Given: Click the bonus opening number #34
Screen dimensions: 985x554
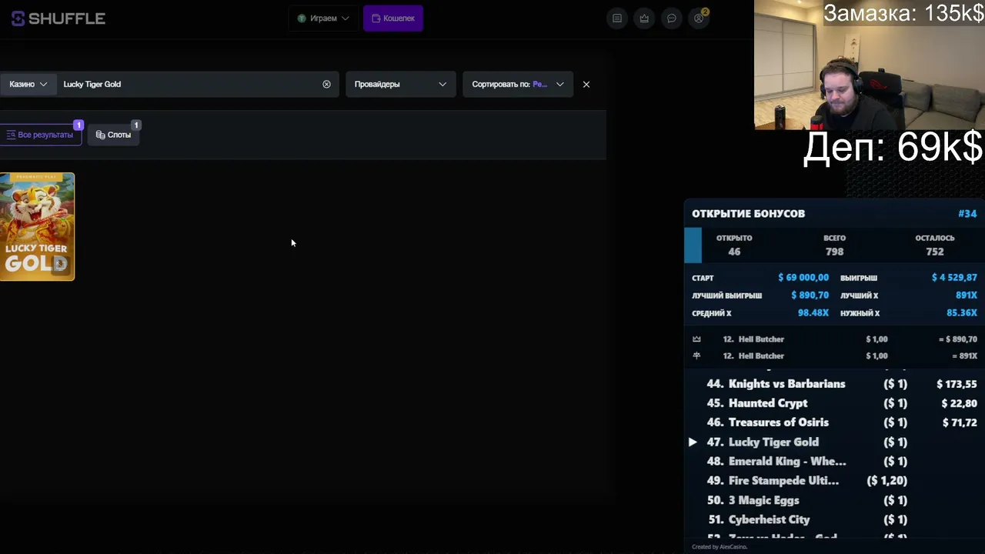Looking at the screenshot, I should click(x=967, y=213).
